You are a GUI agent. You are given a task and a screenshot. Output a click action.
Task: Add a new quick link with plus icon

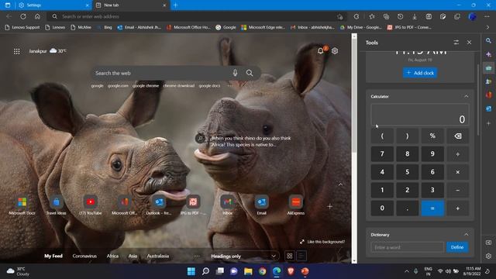click(330, 207)
